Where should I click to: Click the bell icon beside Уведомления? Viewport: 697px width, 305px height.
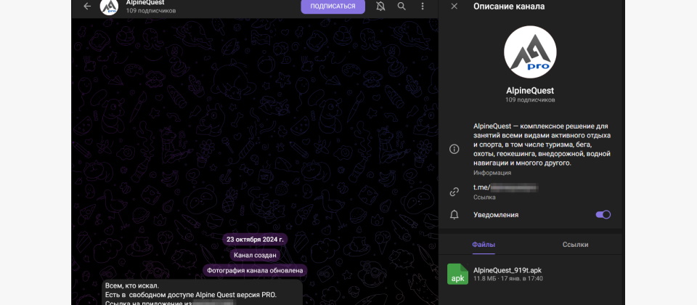(x=455, y=215)
